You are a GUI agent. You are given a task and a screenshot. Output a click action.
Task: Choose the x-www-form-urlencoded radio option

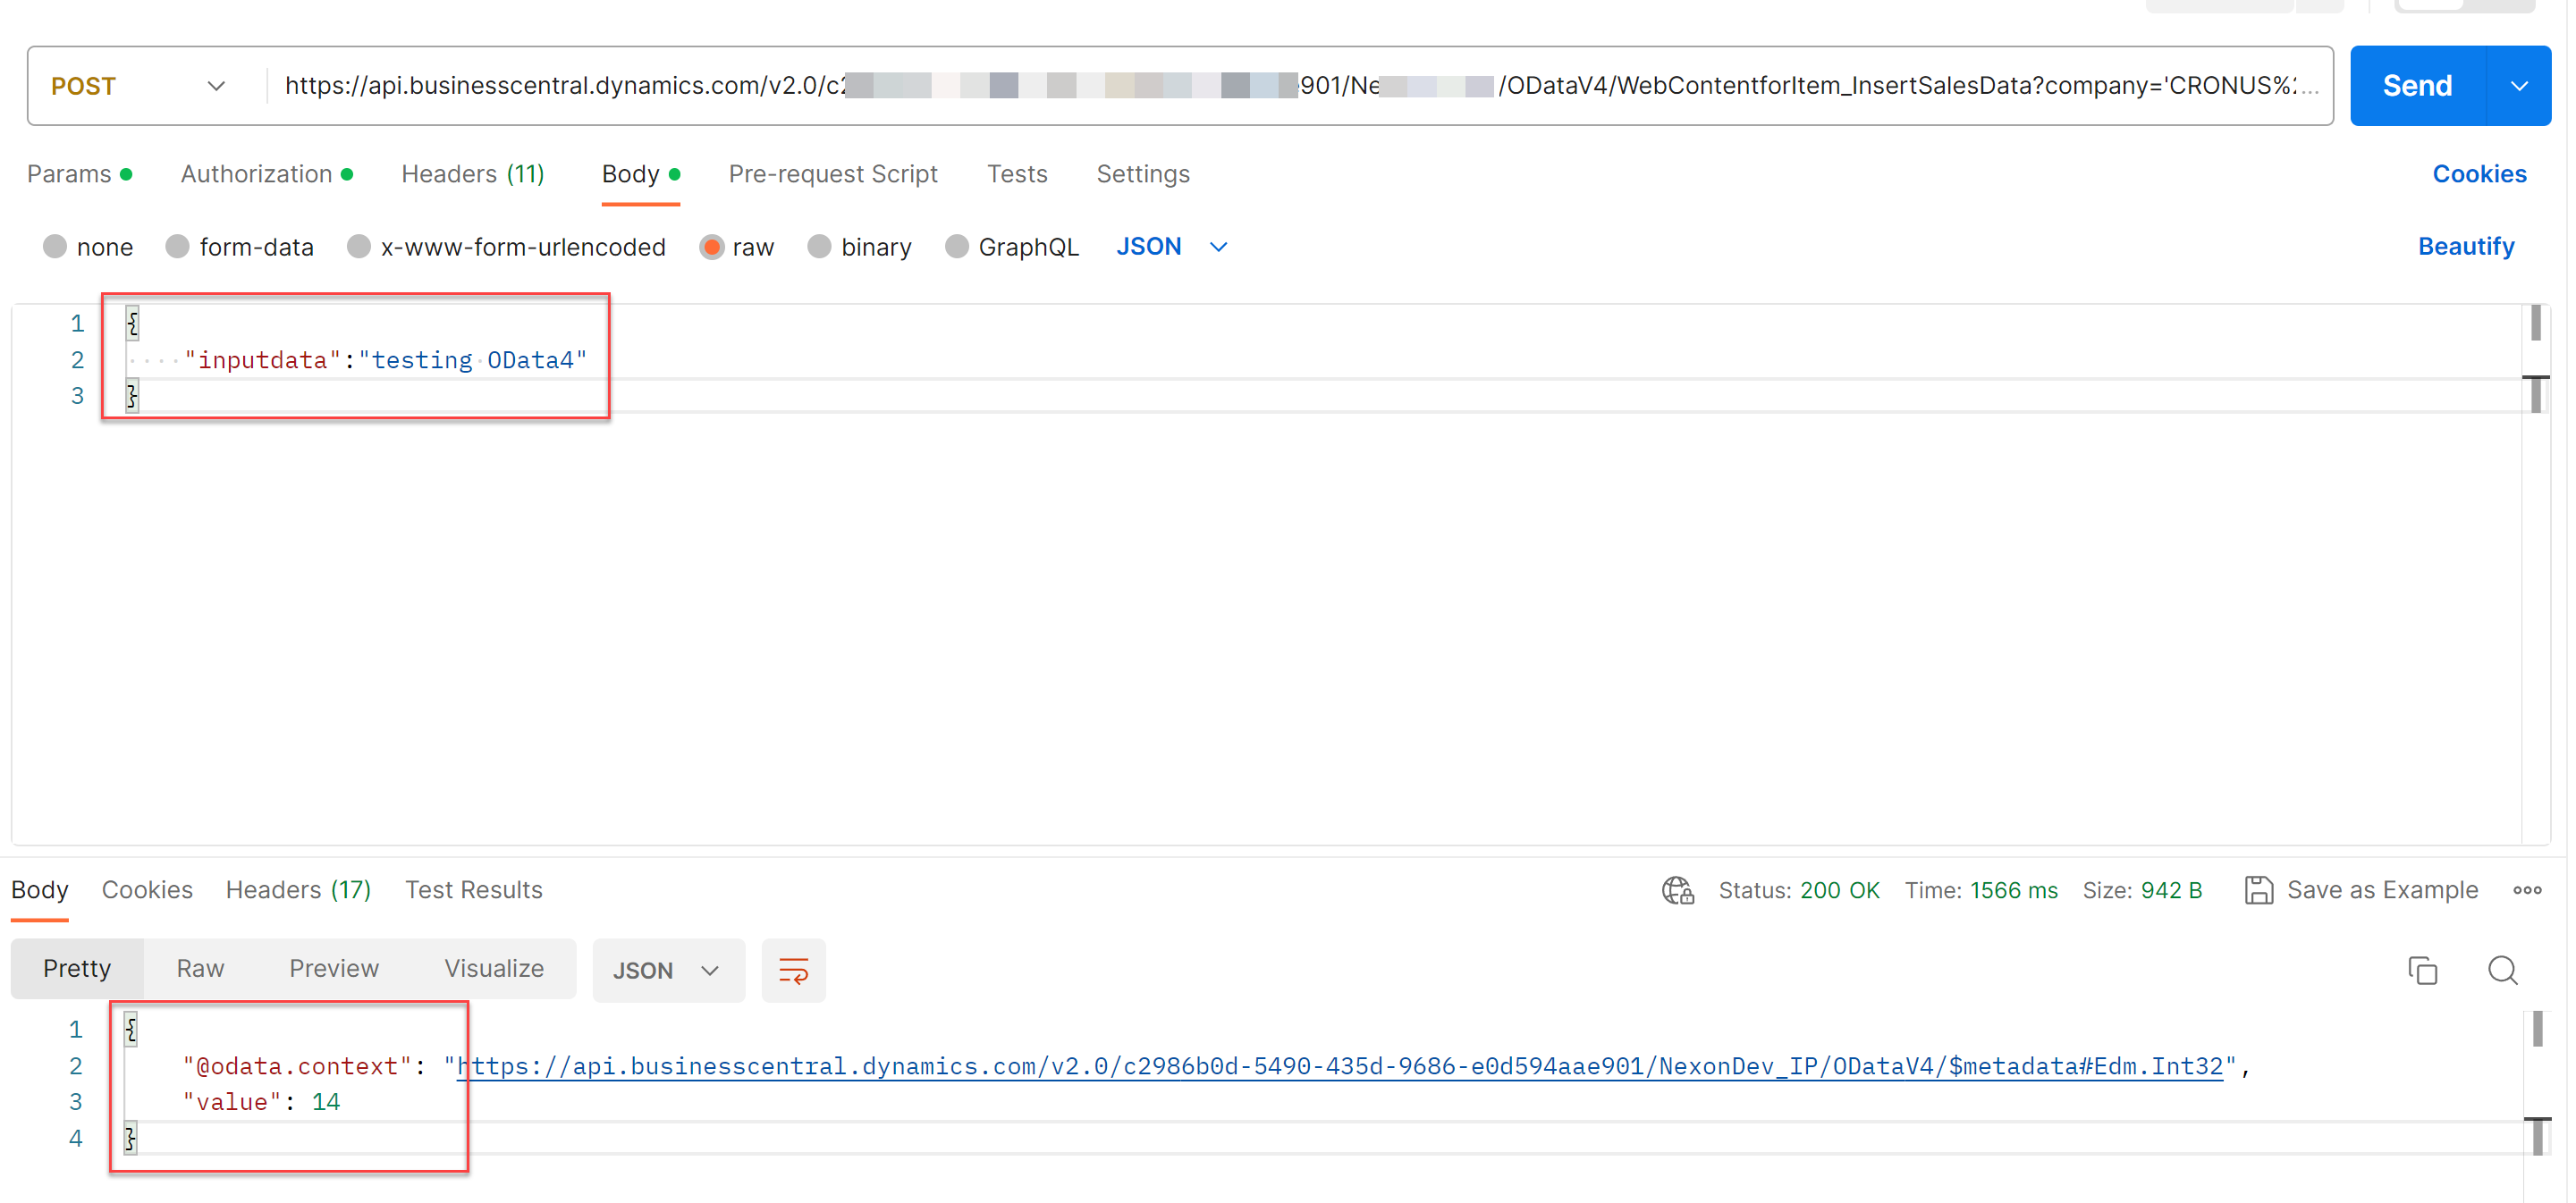pyautogui.click(x=358, y=247)
